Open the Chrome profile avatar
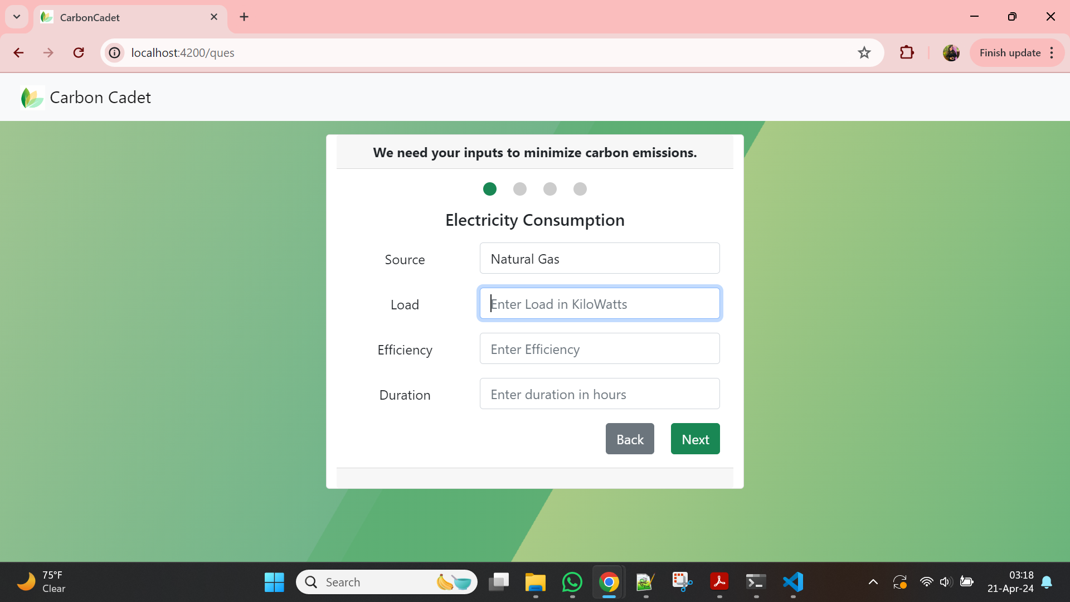1070x602 pixels. (951, 52)
